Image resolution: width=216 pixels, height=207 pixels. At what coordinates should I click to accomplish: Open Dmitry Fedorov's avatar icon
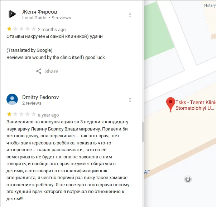[12, 99]
